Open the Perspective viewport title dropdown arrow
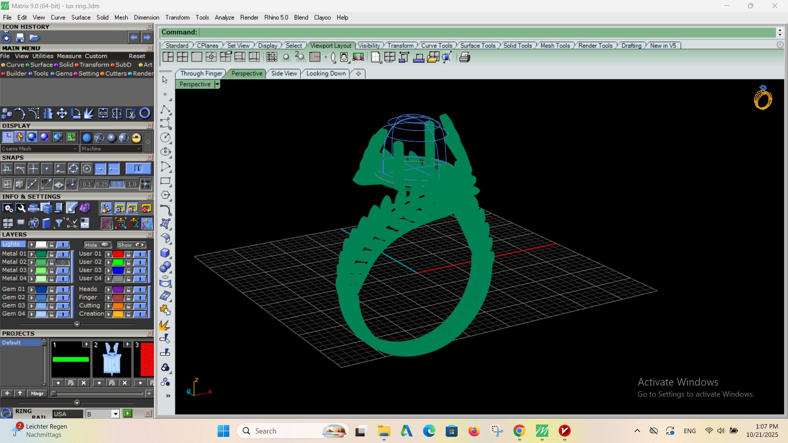Image resolution: width=788 pixels, height=443 pixels. [217, 84]
